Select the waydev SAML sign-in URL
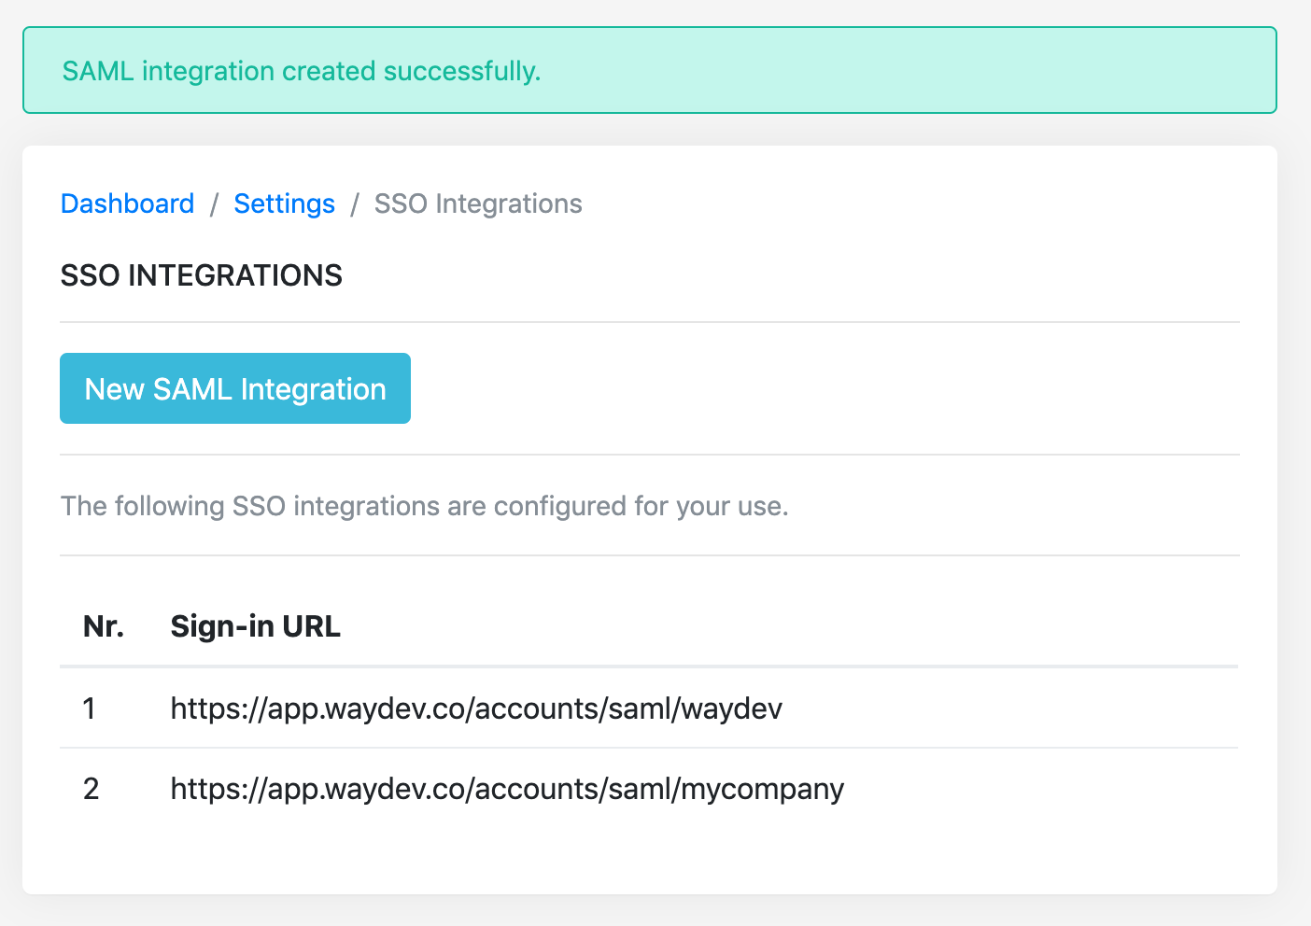Image resolution: width=1311 pixels, height=926 pixels. pyautogui.click(x=476, y=709)
